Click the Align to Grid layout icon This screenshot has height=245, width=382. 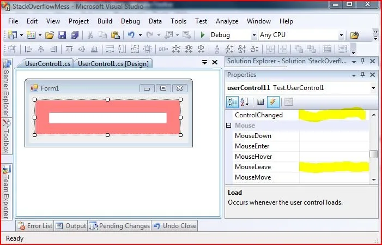11,49
